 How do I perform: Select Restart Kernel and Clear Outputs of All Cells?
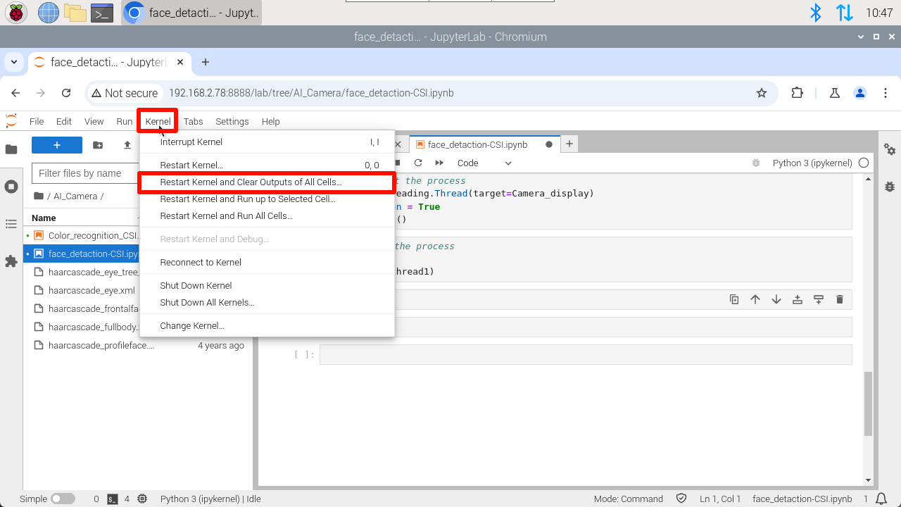(x=266, y=182)
